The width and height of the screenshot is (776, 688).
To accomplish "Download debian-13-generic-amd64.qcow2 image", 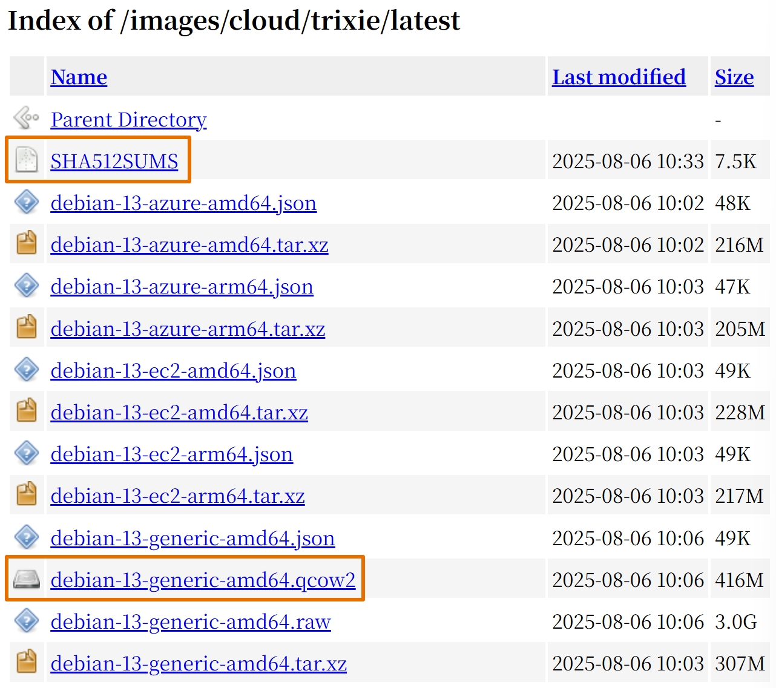I will click(x=203, y=580).
